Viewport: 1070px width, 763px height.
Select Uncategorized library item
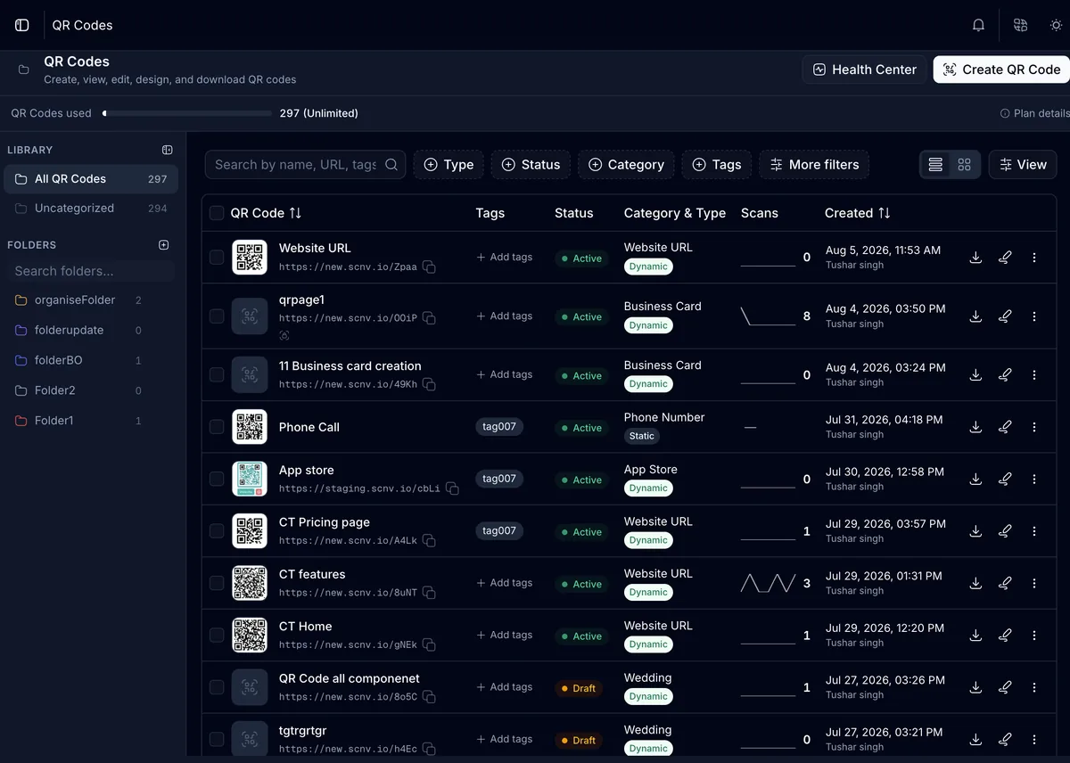pyautogui.click(x=91, y=209)
